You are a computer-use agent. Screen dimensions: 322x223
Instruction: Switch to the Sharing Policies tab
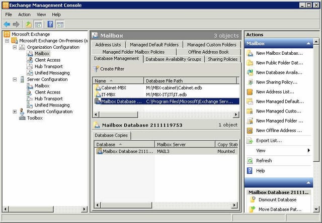[x=222, y=59]
